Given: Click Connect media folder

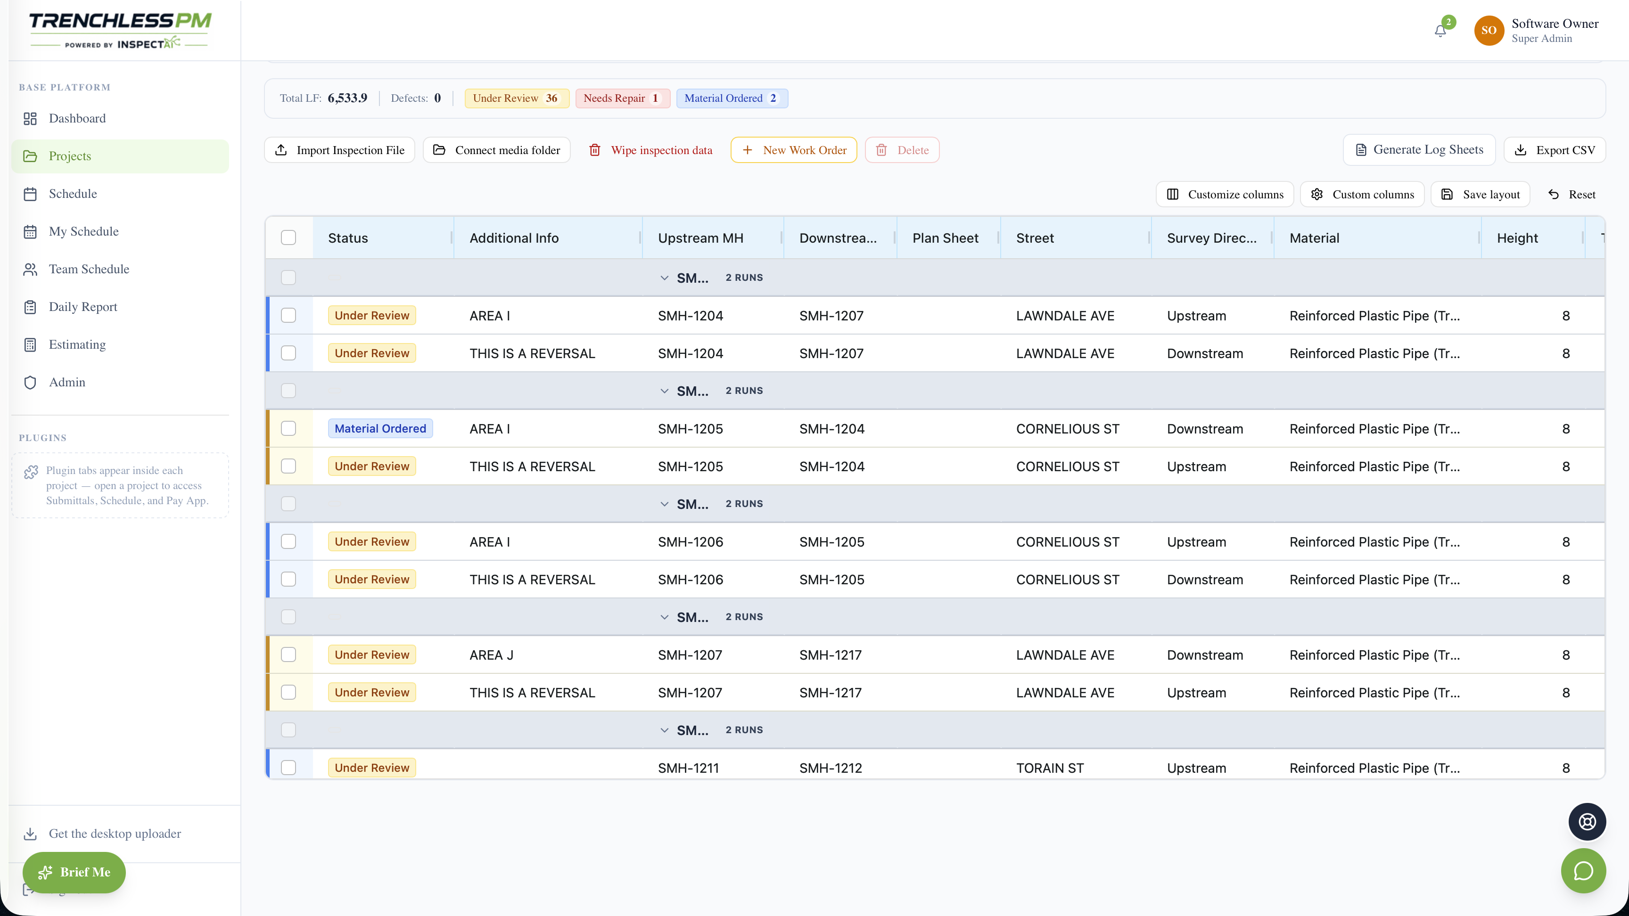Looking at the screenshot, I should 496,150.
